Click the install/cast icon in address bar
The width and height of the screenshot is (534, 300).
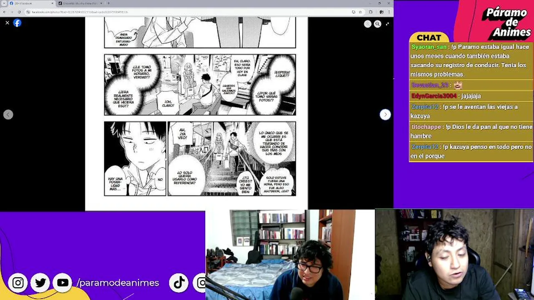pos(354,12)
